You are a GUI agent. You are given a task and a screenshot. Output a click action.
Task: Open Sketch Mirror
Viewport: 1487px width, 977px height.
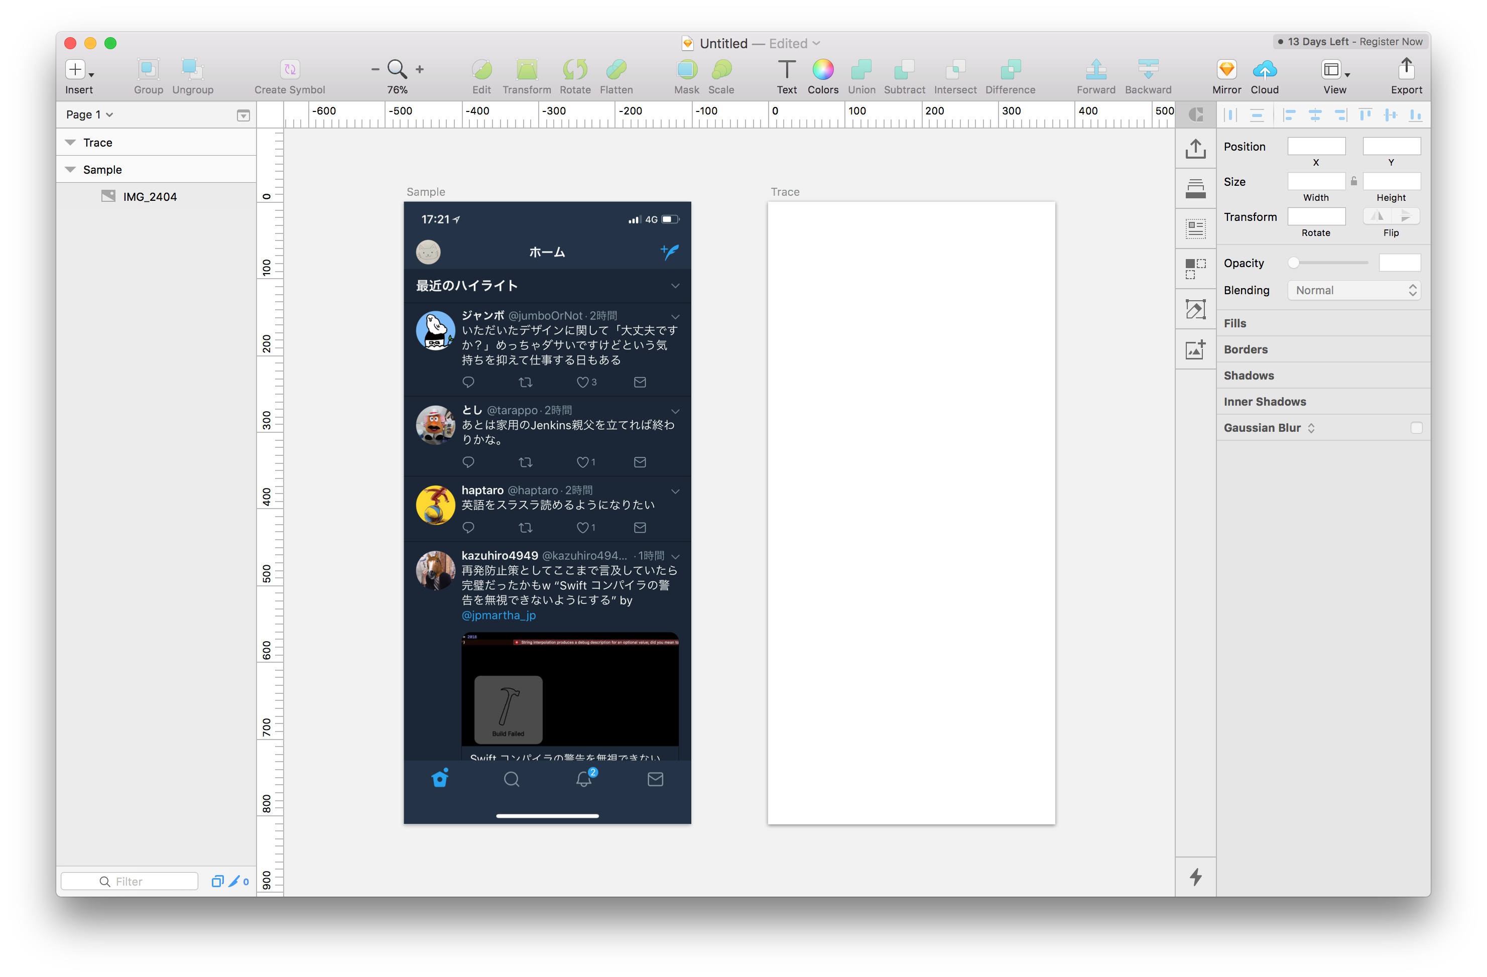(1226, 69)
